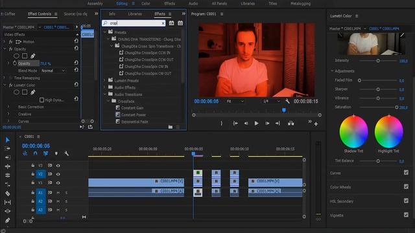Viewport: 415px width, 233px height.
Task: Toggle Opacity animation stopwatch
Action: (x=15, y=63)
